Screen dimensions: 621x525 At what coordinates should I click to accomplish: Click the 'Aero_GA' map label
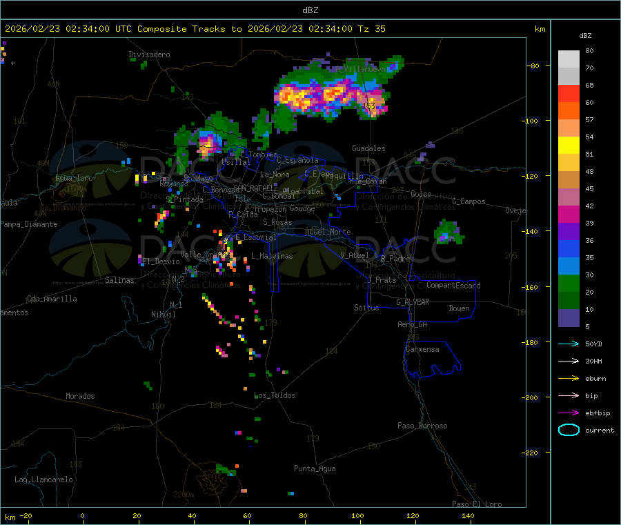pos(412,324)
